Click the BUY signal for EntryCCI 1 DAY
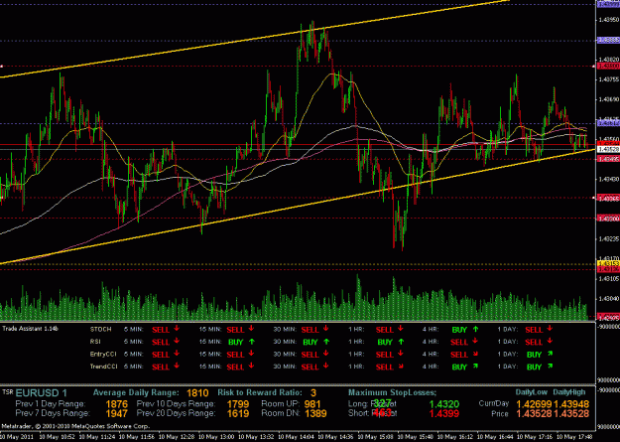Viewport: 620px width, 442px height. tap(535, 355)
